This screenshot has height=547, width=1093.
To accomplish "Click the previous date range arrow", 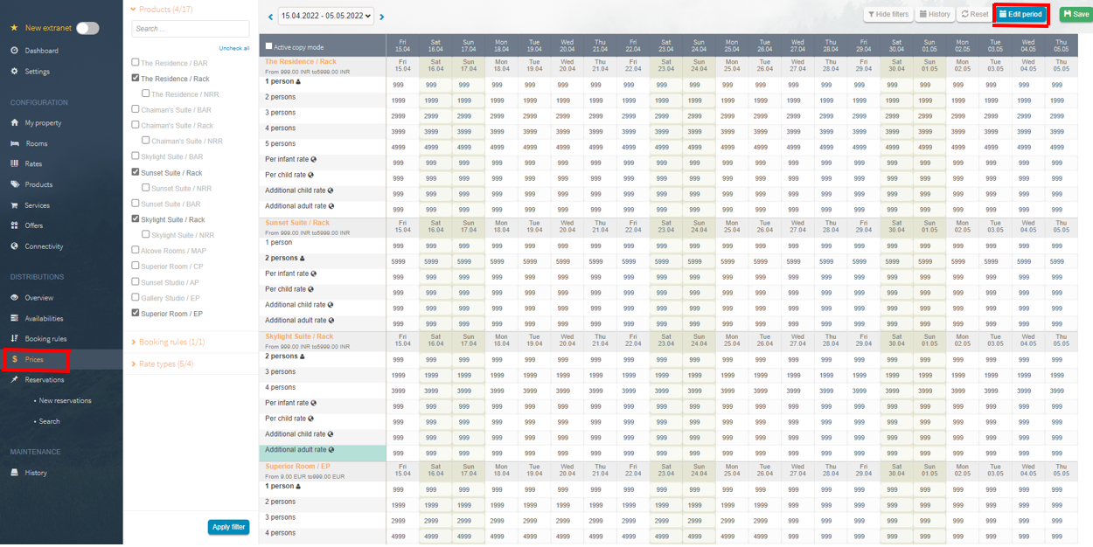I will click(x=271, y=17).
